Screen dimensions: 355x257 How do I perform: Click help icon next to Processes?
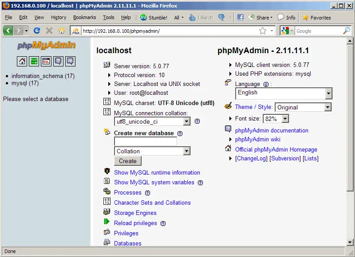tap(147, 193)
